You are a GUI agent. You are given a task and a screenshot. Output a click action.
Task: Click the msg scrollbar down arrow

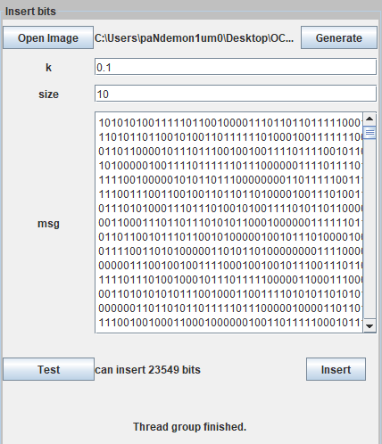370,326
